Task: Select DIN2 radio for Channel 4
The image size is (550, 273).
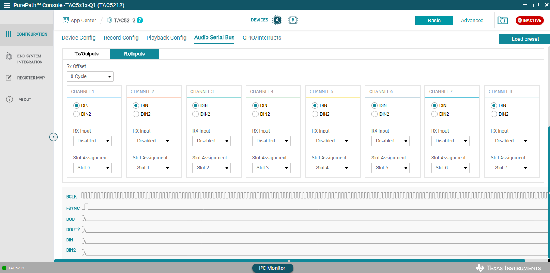Action: tap(255, 114)
